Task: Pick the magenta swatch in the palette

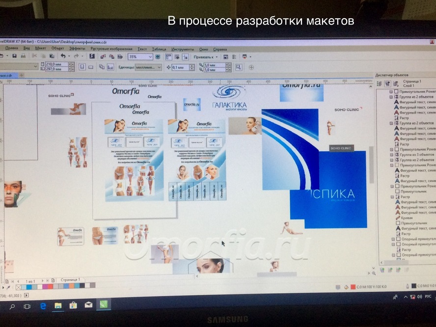Action: (x=45, y=286)
